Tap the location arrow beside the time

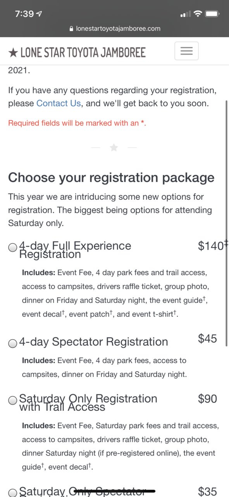[x=39, y=14]
